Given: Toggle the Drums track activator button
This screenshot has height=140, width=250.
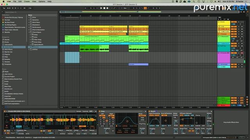Looking at the screenshot, I should point(234,22).
